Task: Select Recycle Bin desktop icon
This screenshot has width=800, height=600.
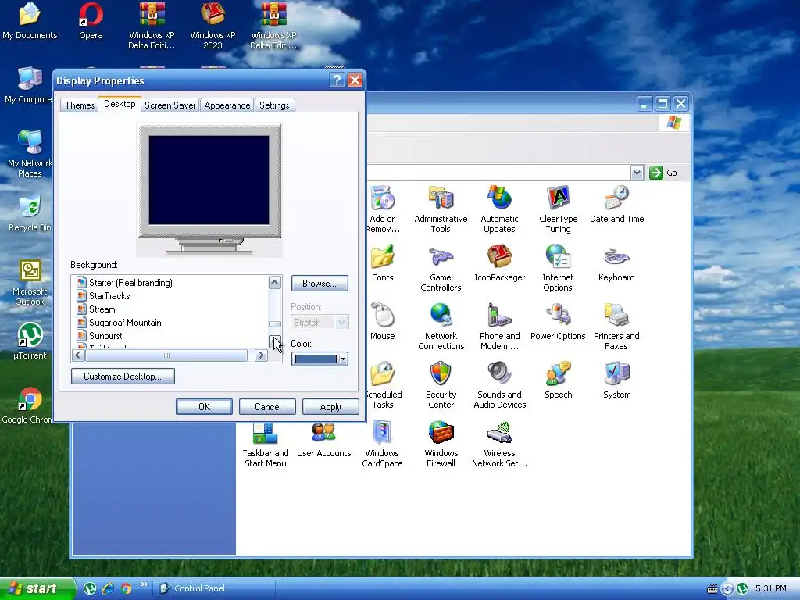Action: coord(30,213)
